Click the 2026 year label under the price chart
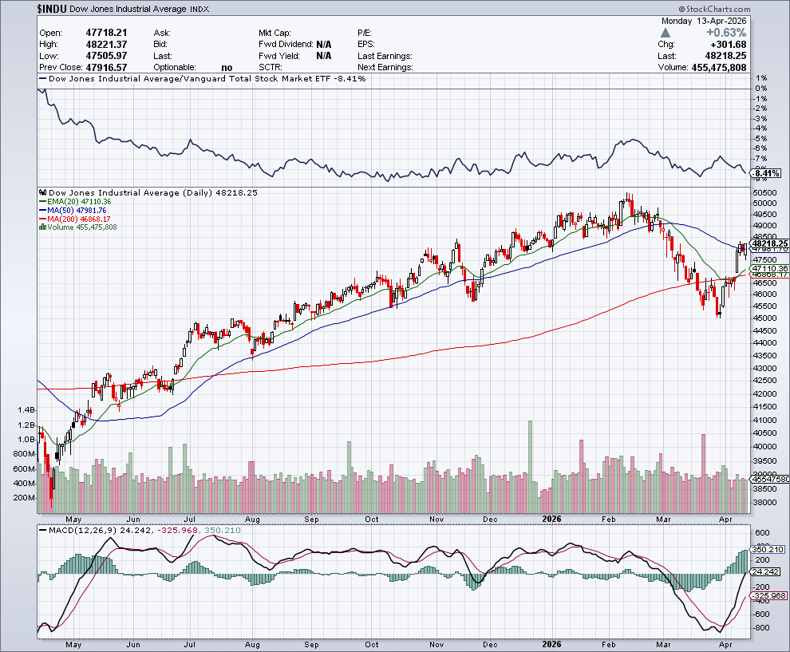Image resolution: width=790 pixels, height=652 pixels. (x=551, y=519)
